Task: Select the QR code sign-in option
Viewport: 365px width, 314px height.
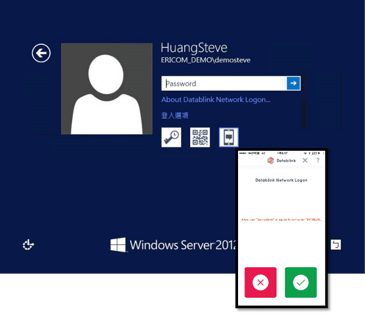Action: [200, 138]
